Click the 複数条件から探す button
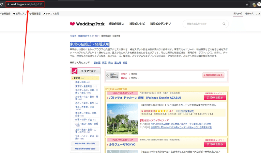The width and height of the screenshot is (261, 153). click(x=213, y=75)
